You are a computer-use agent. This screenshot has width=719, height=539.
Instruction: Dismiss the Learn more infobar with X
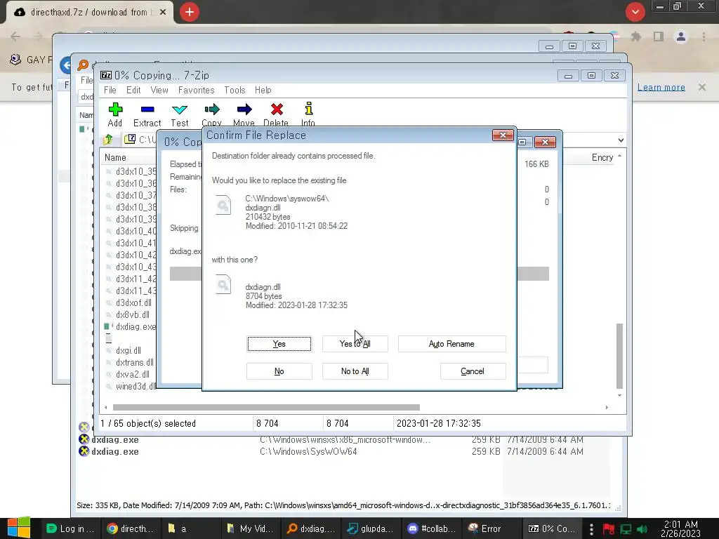pos(702,87)
